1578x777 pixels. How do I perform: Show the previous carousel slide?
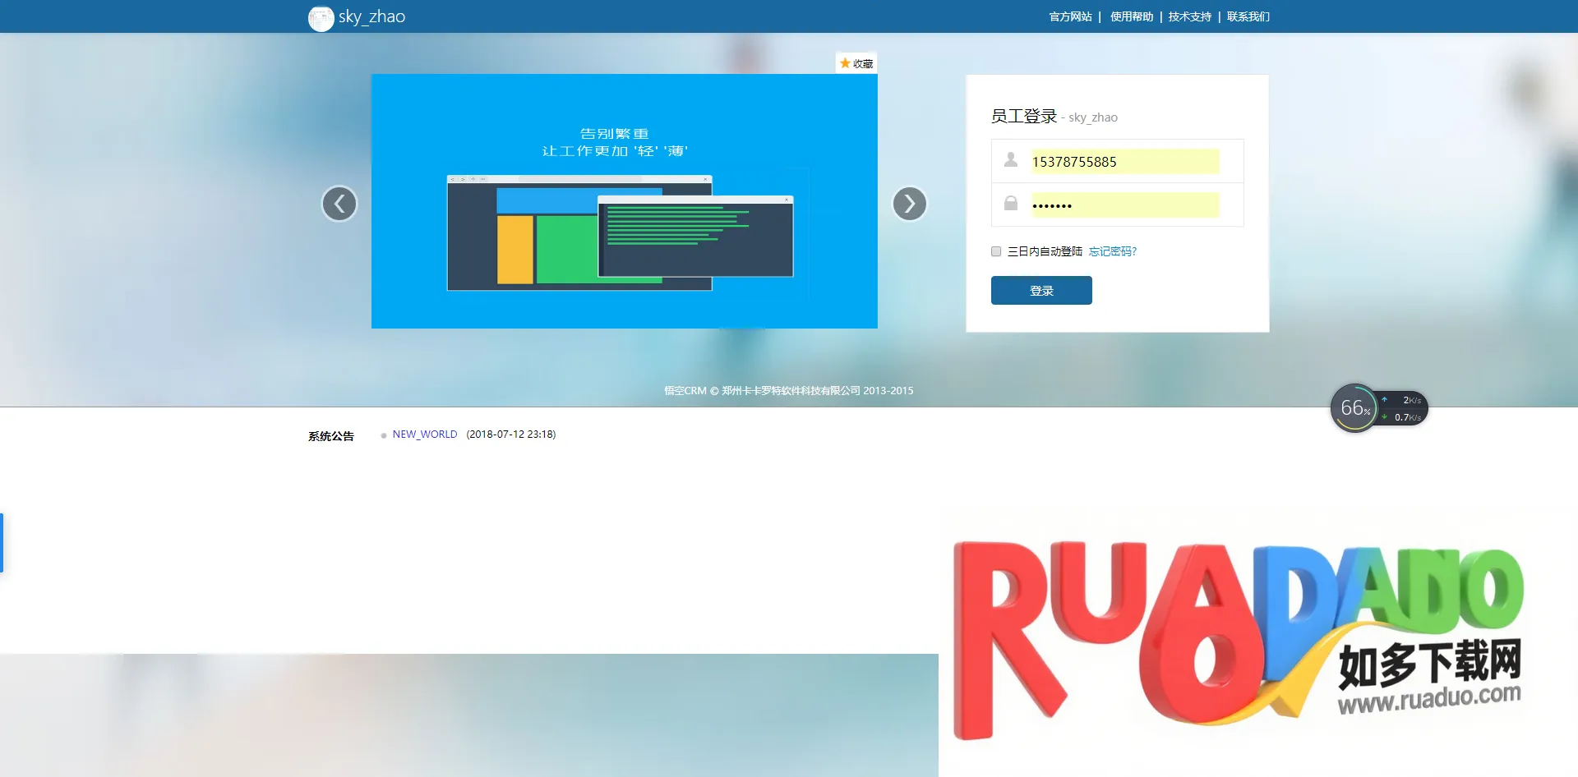click(x=339, y=204)
